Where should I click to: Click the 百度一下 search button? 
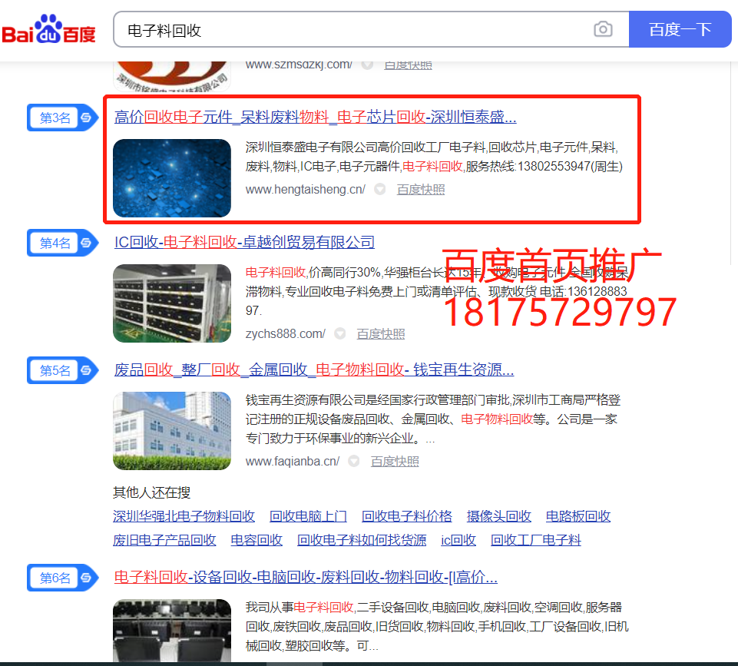click(680, 29)
